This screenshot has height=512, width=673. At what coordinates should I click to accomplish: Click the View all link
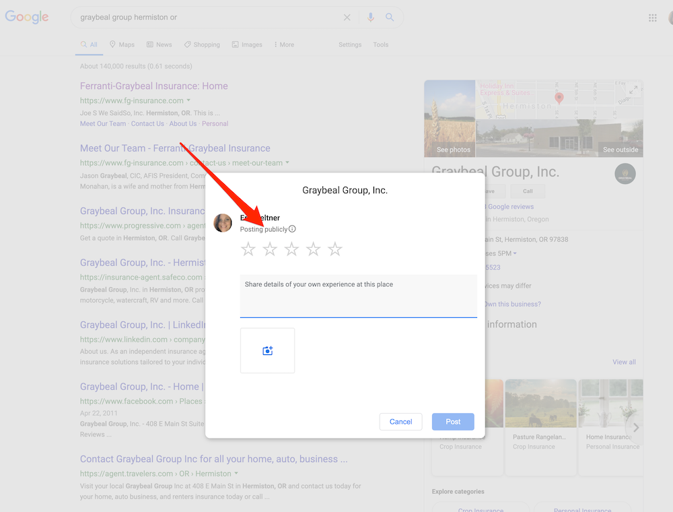pyautogui.click(x=624, y=362)
